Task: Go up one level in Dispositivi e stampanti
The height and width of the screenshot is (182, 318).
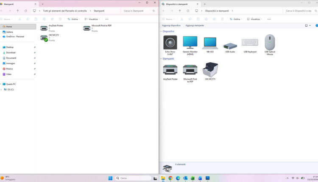Action: pos(180,11)
